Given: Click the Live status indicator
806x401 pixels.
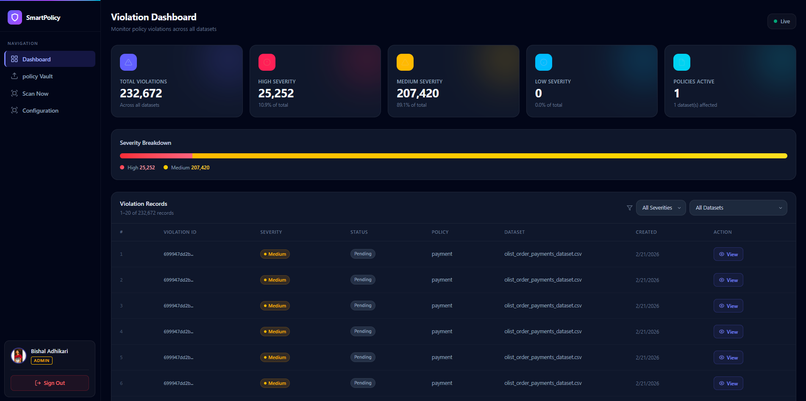Looking at the screenshot, I should click(781, 22).
